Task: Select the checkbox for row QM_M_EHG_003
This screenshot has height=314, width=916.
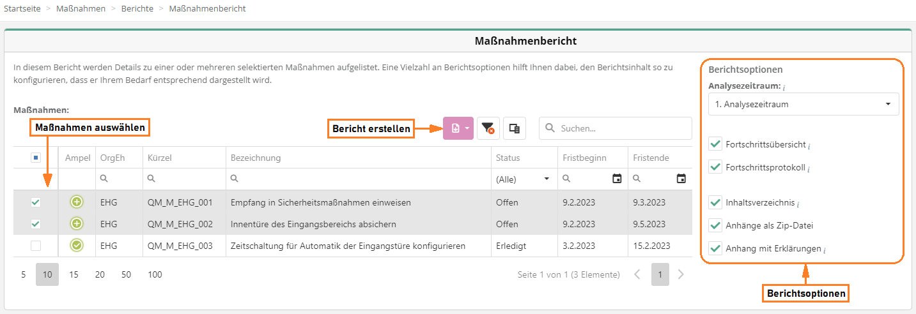Action: [36, 245]
